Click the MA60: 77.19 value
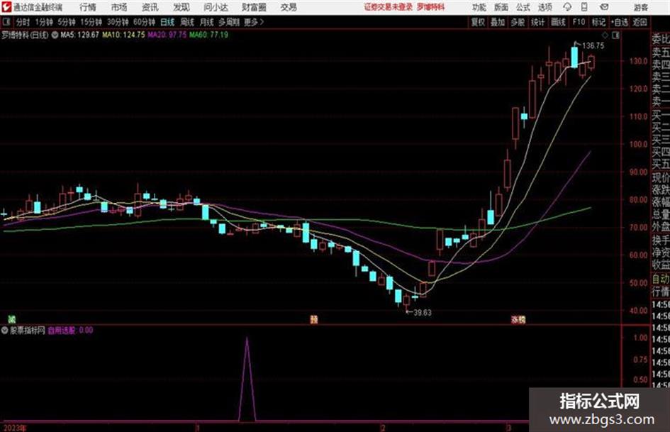 point(208,35)
